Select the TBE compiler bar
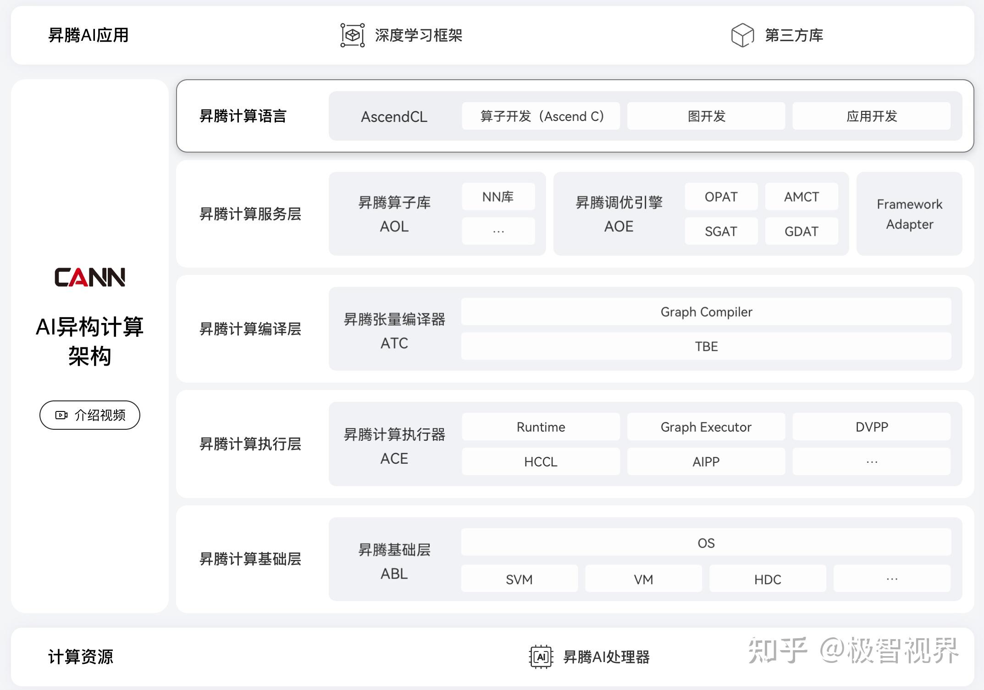This screenshot has width=984, height=690. pyautogui.click(x=706, y=347)
